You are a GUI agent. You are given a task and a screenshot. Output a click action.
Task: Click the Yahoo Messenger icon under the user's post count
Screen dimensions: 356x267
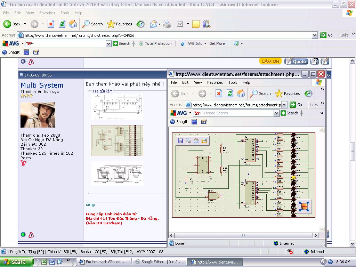coord(23,163)
